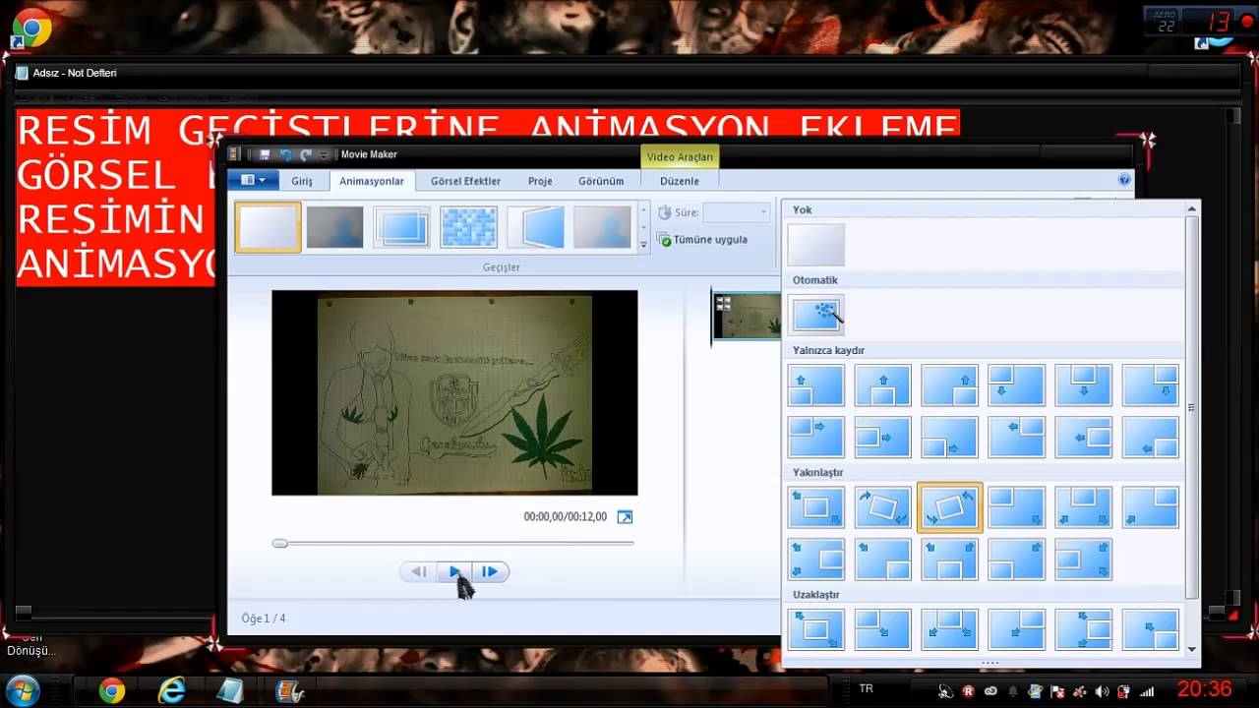Choose zoom in to upper-right corner effect

1151,507
